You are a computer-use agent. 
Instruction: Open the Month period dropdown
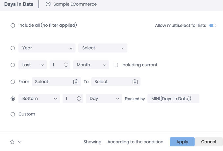[x=91, y=65]
